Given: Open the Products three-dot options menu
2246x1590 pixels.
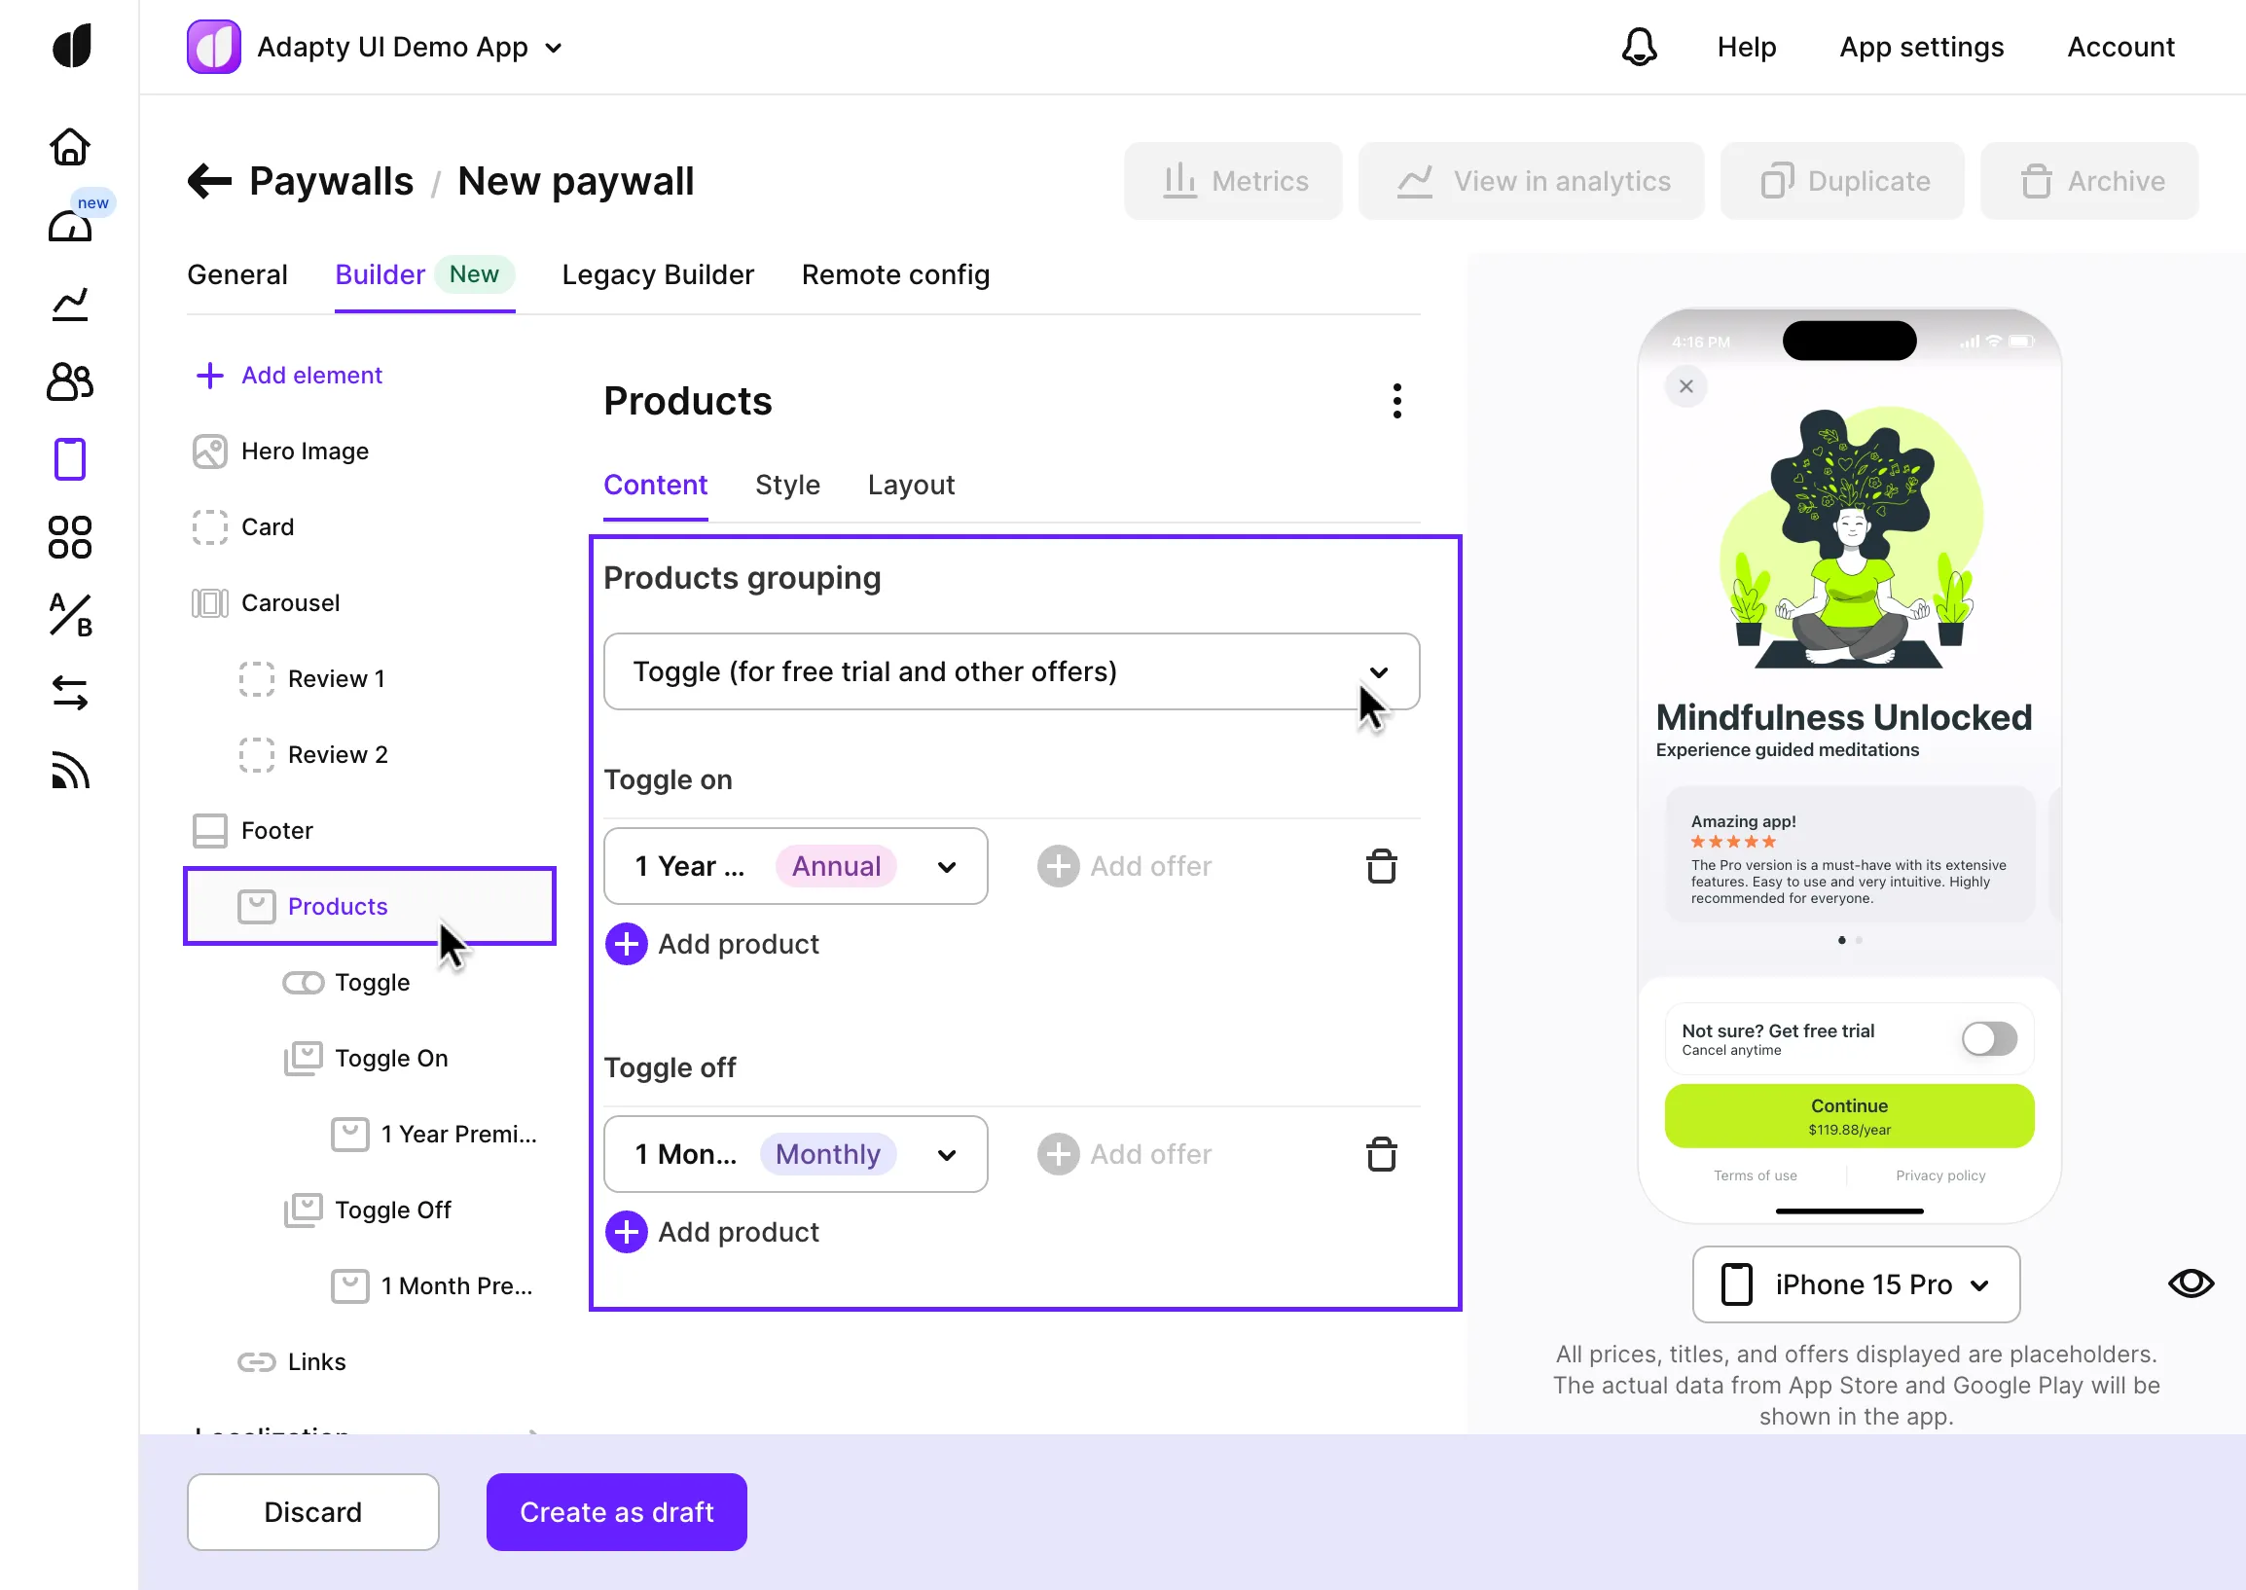Looking at the screenshot, I should click(1396, 402).
